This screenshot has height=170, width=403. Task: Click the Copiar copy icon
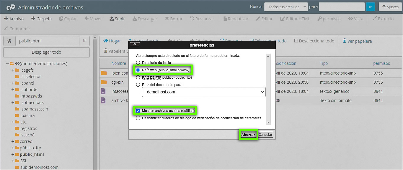[68, 19]
